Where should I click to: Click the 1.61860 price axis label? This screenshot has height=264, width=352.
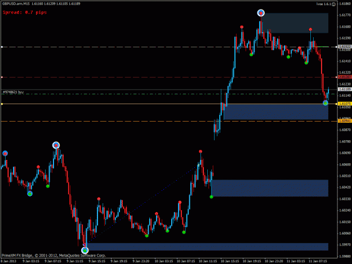[x=345, y=3]
